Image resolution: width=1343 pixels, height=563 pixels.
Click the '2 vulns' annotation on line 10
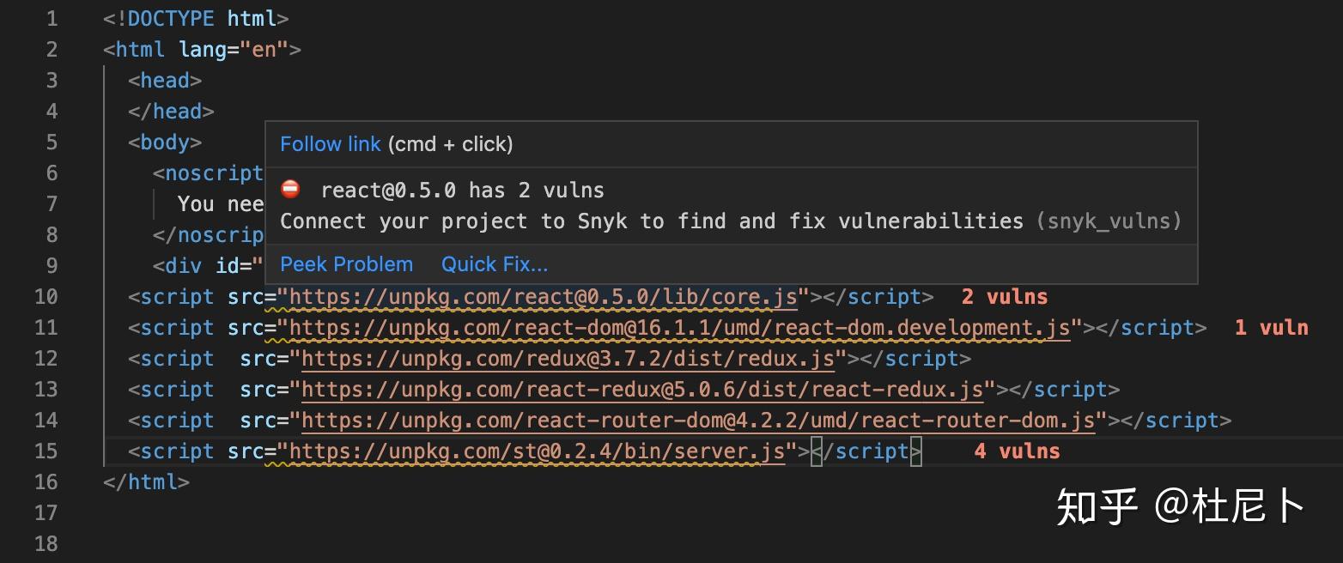pos(1005,297)
